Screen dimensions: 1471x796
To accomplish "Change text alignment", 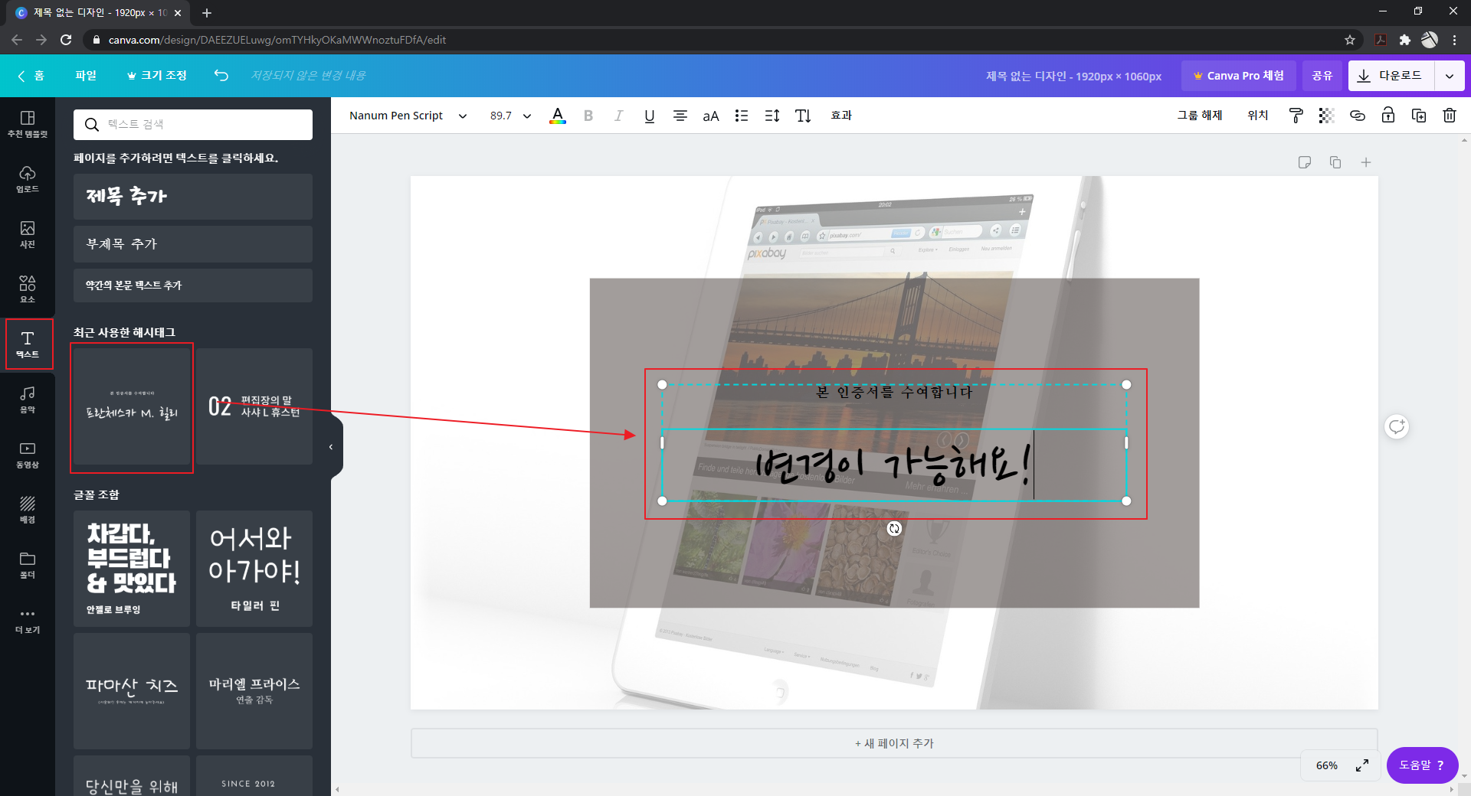I will pyautogui.click(x=680, y=116).
